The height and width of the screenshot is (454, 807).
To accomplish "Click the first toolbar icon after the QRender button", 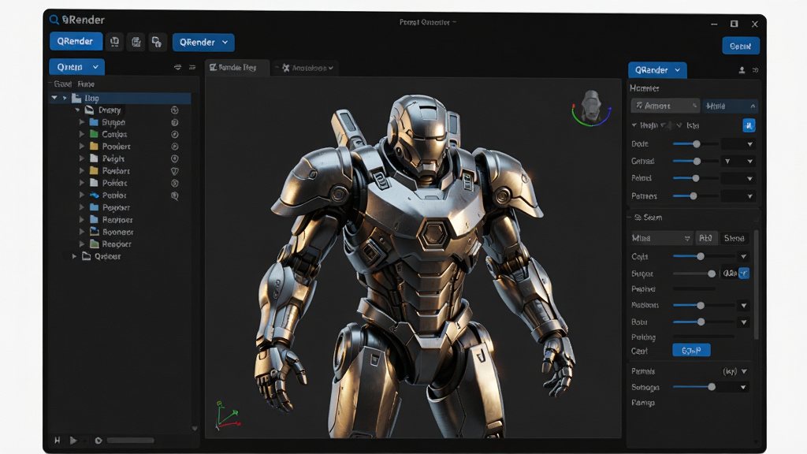I will click(114, 42).
